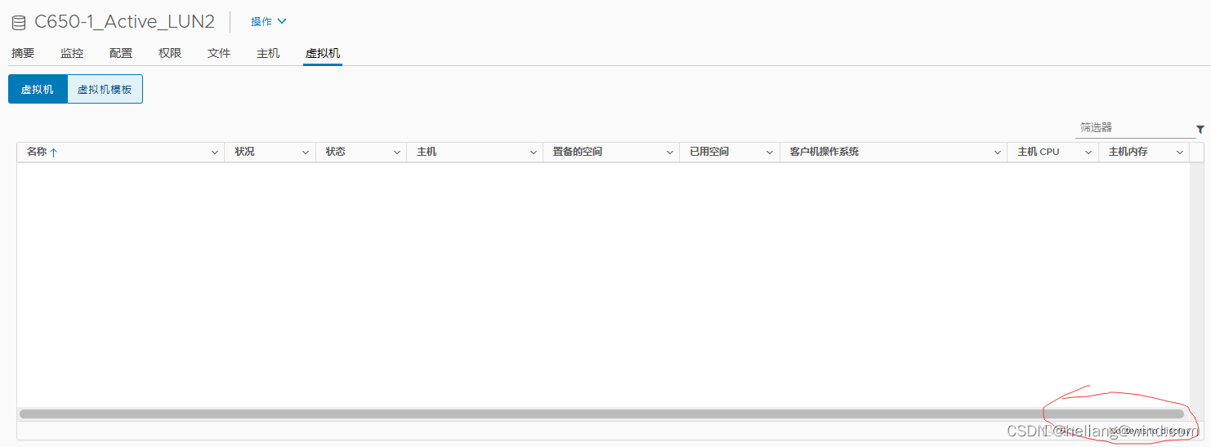1211x447 pixels.
Task: Switch to the 摘要 tab
Action: point(23,53)
